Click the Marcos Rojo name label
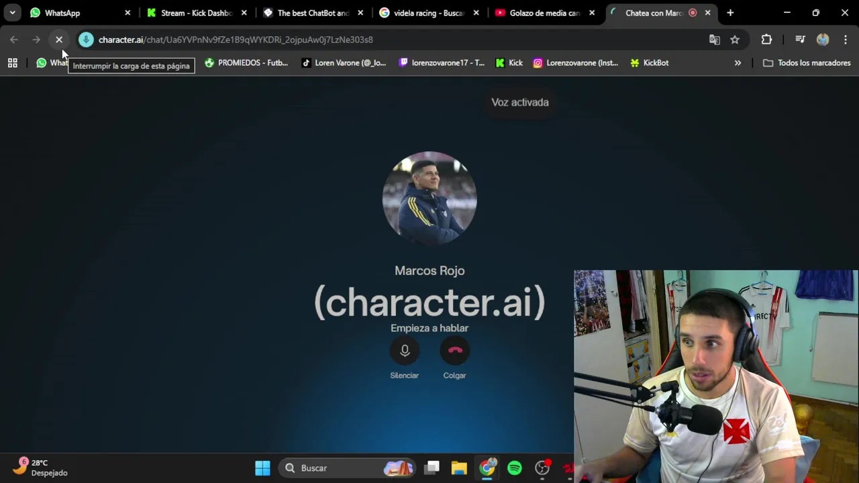The height and width of the screenshot is (483, 859). (x=429, y=270)
